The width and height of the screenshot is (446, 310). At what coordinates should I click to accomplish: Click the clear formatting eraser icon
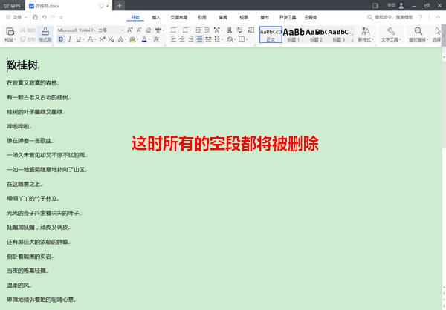(x=149, y=30)
